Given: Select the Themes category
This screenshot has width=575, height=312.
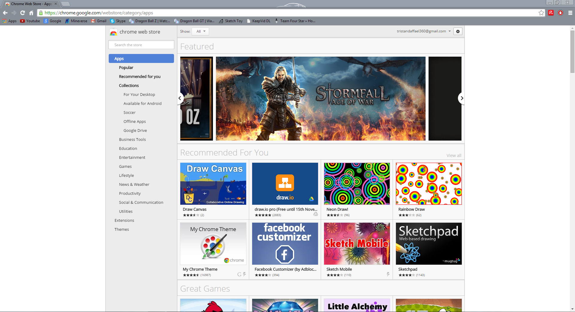Looking at the screenshot, I should click(x=122, y=229).
